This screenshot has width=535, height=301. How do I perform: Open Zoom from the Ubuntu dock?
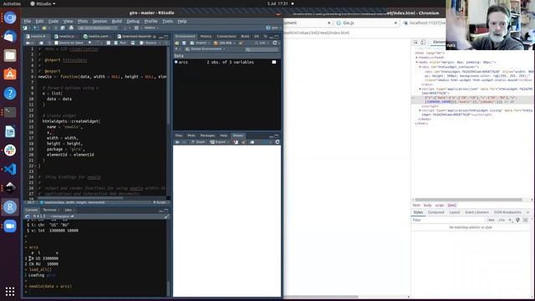(x=10, y=226)
